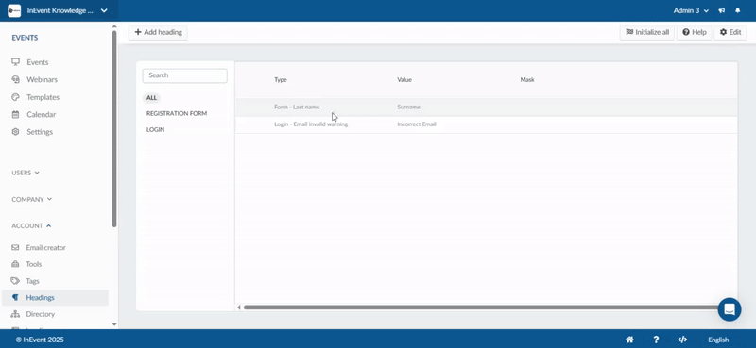Click the Headings paragraph icon

[15, 297]
